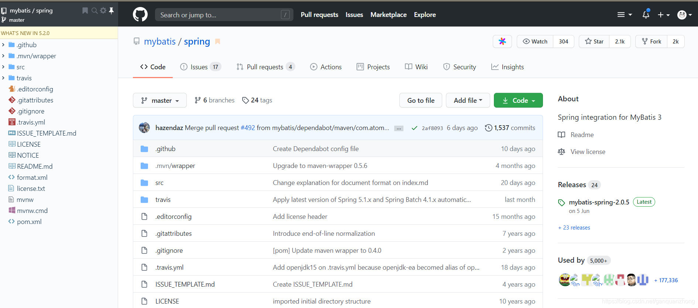
Task: Open repository Pull requests tab
Action: point(266,67)
